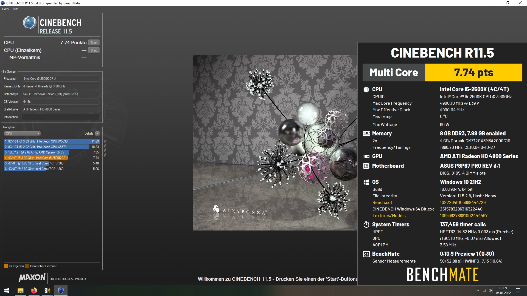Open the Datei menu
Image resolution: width=527 pixels, height=296 pixels.
click(5, 9)
